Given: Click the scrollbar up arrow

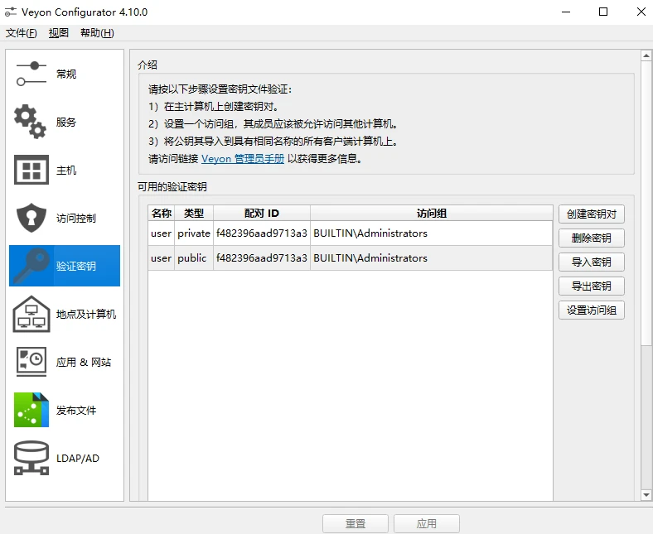Looking at the screenshot, I should coord(646,55).
